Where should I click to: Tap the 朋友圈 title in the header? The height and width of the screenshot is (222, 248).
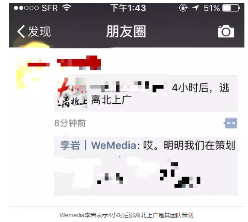[x=126, y=32]
